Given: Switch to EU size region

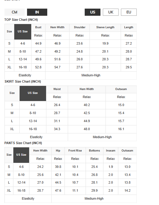Looking at the screenshot, I should [x=129, y=12].
